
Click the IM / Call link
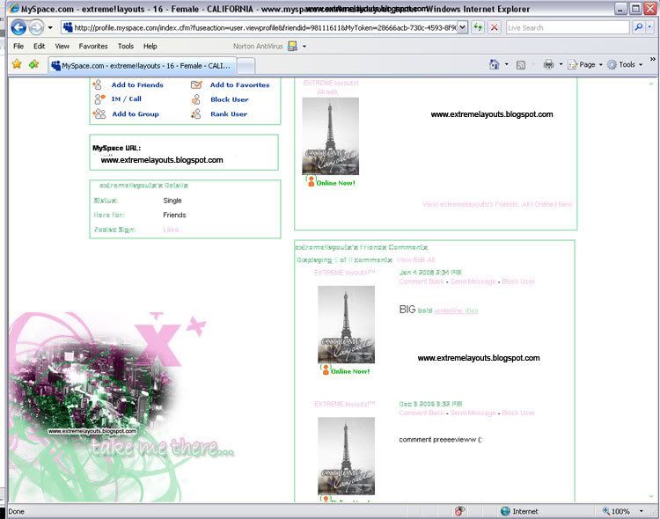[x=126, y=99]
